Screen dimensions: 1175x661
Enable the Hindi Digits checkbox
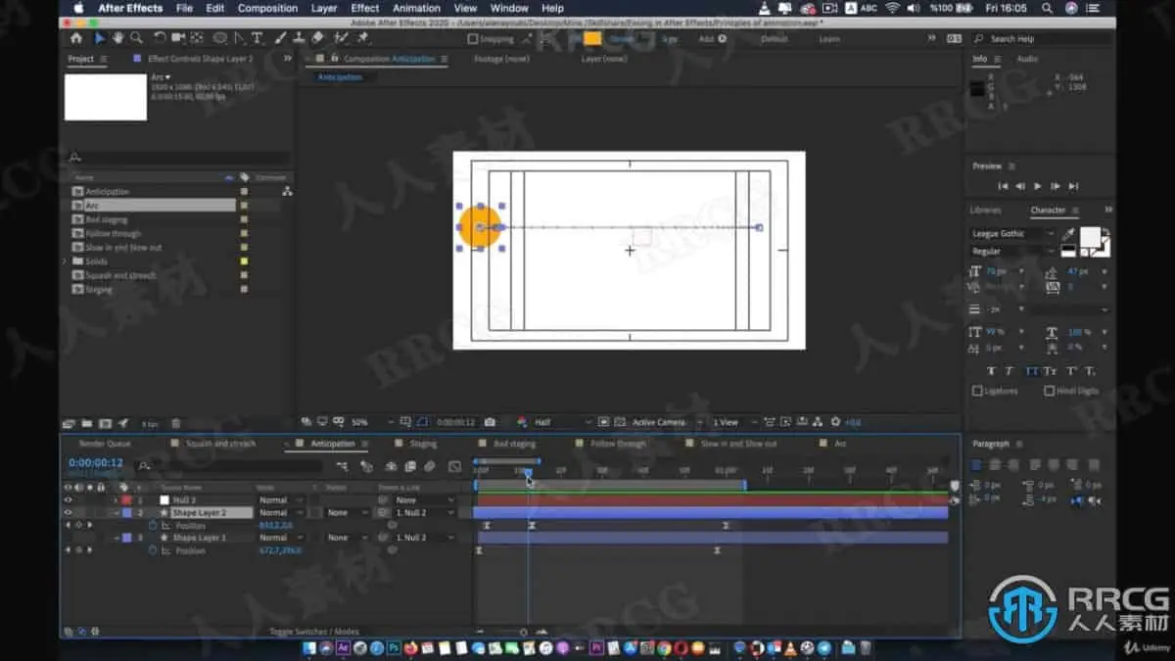coord(1049,391)
